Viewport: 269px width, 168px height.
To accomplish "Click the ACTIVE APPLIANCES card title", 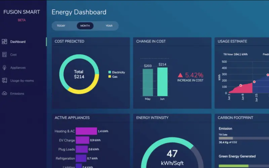I will [x=72, y=118].
